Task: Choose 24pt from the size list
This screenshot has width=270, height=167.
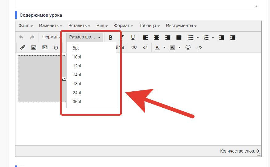Action: [x=77, y=93]
